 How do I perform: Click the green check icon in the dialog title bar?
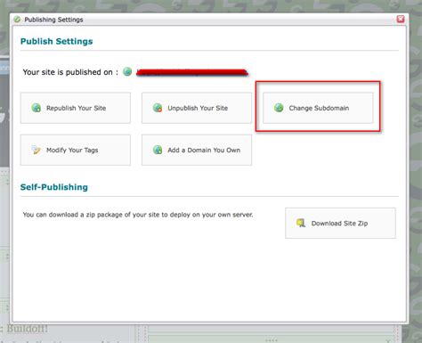pos(17,20)
